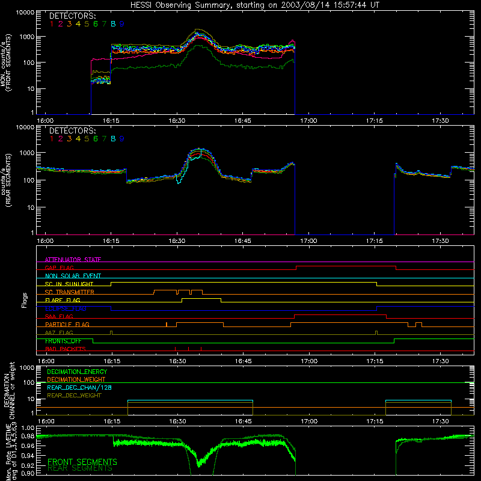This screenshot has height=481, width=481.
Task: Select detector 5 legend number in the front segments plot
Action: pos(87,24)
